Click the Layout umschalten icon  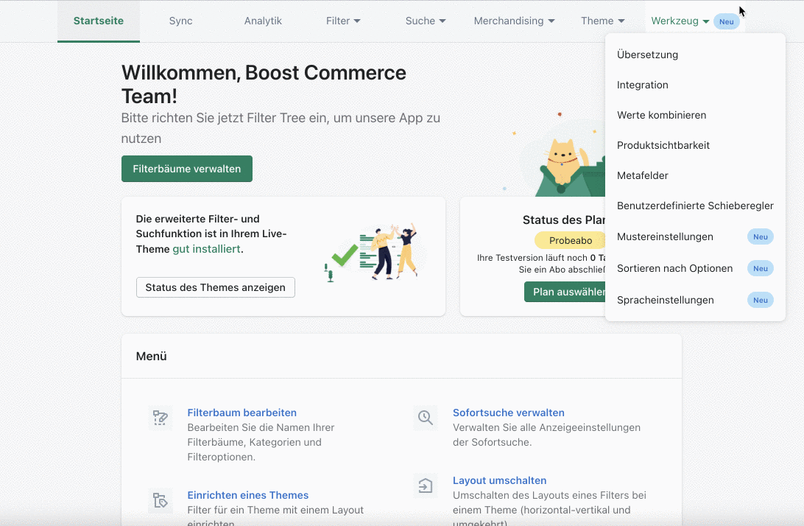[x=426, y=485]
